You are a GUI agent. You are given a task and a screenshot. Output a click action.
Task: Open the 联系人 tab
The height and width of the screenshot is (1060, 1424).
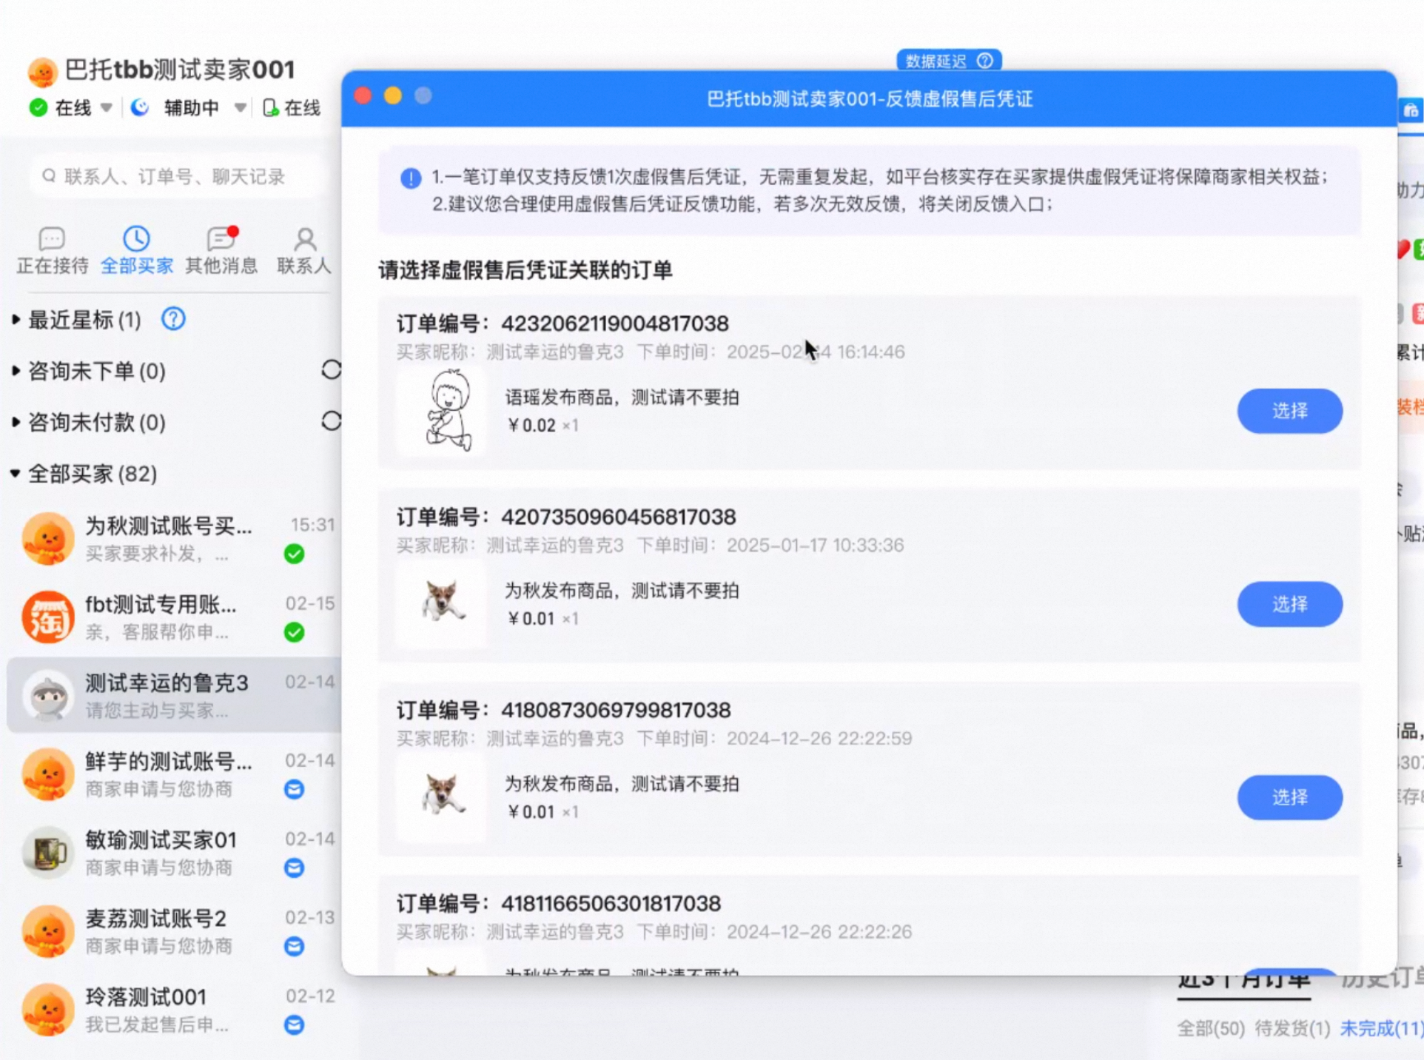[x=304, y=251]
